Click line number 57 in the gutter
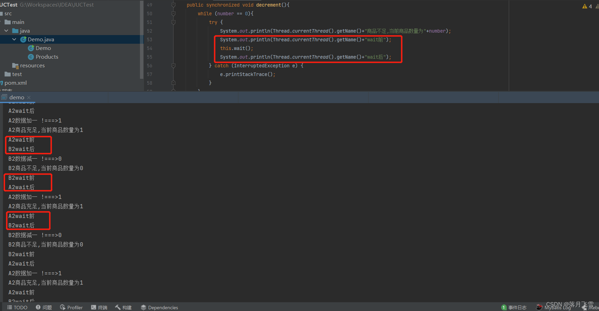This screenshot has width=599, height=311. (x=150, y=74)
